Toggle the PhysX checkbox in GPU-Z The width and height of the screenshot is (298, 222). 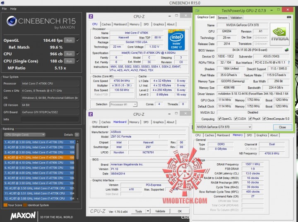(x=250, y=119)
